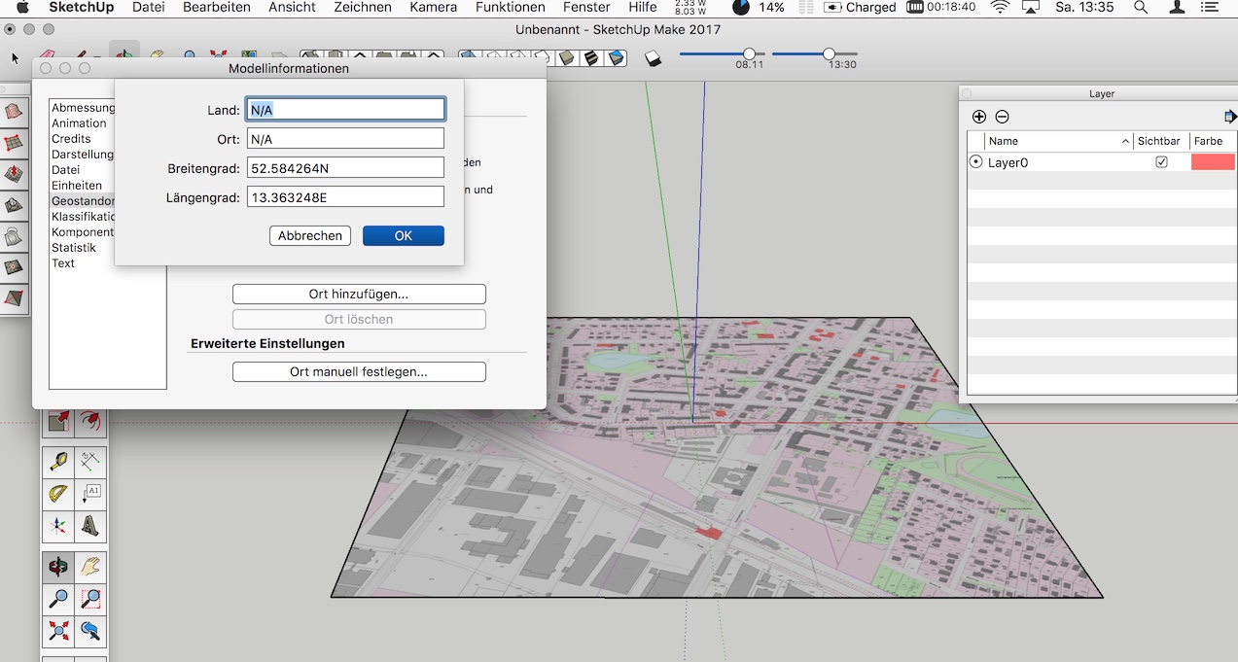Image resolution: width=1238 pixels, height=662 pixels.
Task: Select the Zoom Window tool
Action: point(90,599)
